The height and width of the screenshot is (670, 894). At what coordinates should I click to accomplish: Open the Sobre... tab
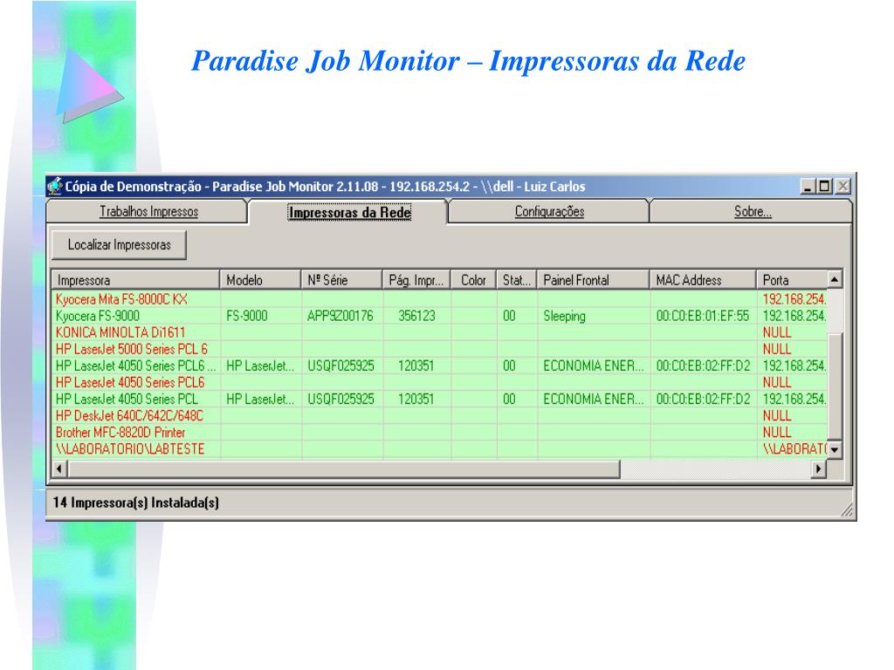(752, 211)
